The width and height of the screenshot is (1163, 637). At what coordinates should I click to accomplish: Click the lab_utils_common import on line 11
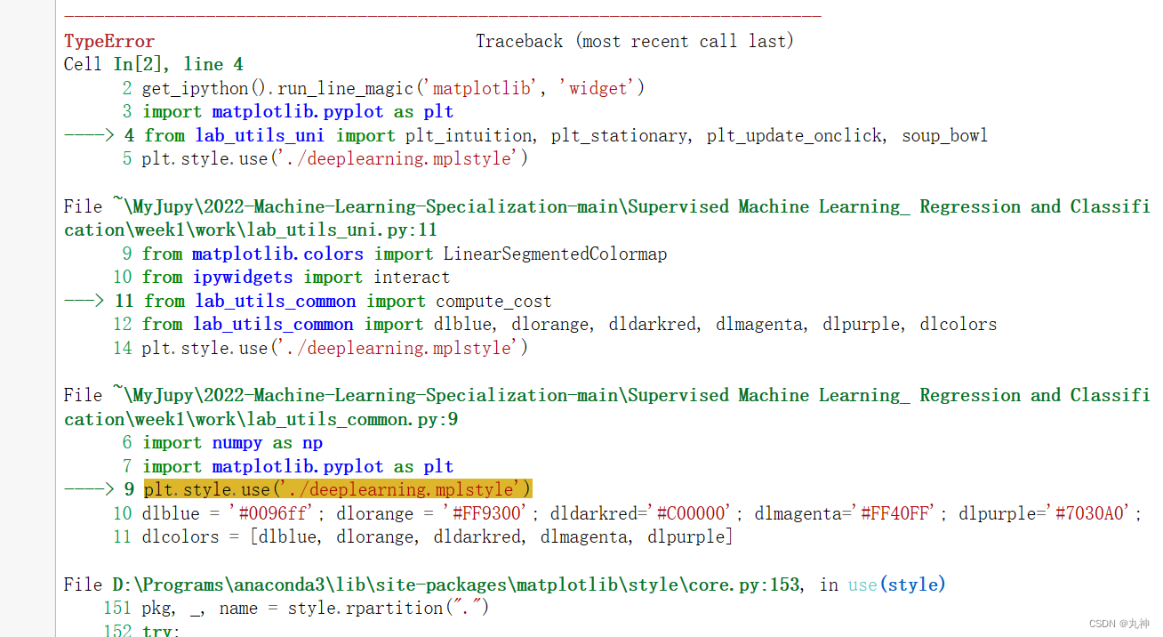pos(276,301)
